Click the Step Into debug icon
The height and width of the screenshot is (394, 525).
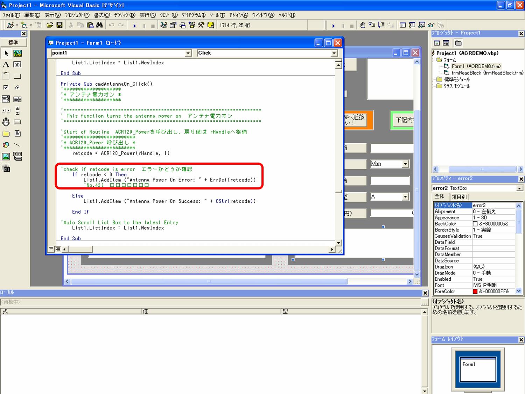click(x=372, y=25)
